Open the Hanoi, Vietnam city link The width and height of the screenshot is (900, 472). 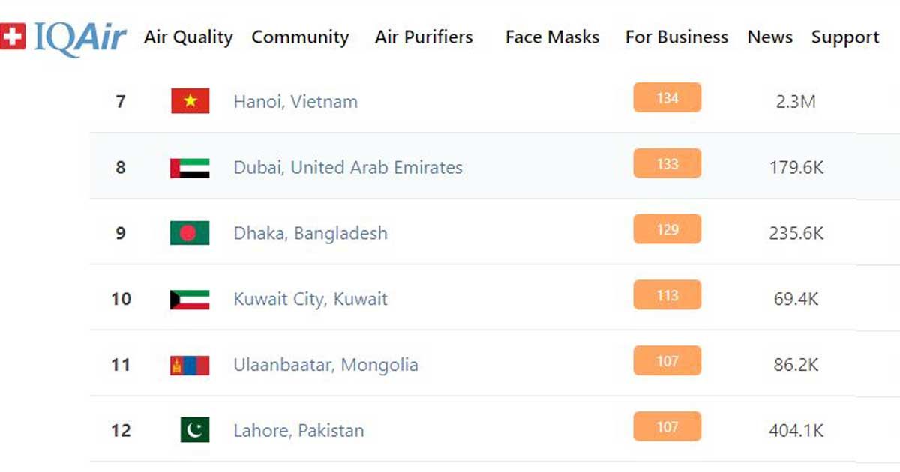coord(295,101)
